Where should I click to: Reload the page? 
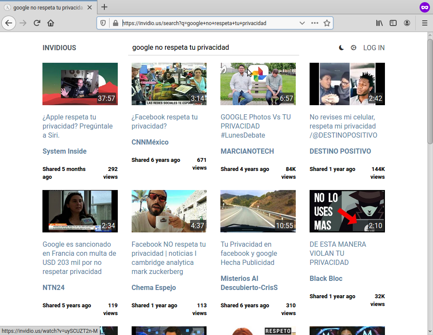pyautogui.click(x=37, y=23)
